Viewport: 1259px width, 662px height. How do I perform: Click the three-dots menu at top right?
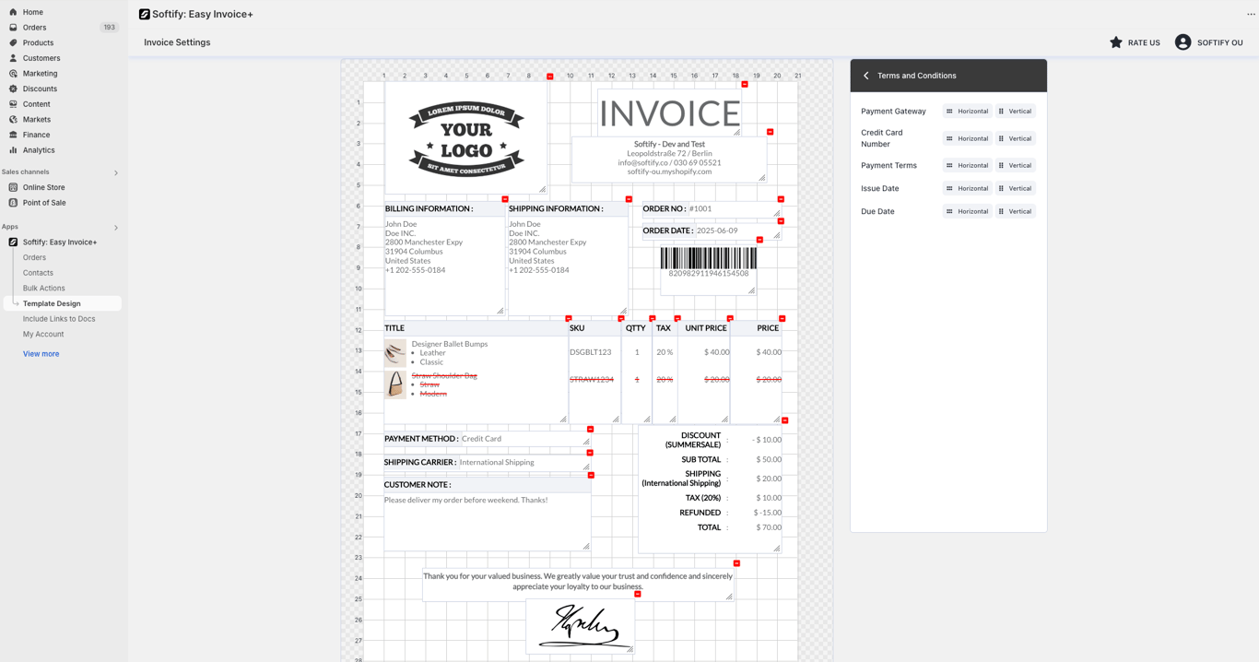[x=1251, y=14]
